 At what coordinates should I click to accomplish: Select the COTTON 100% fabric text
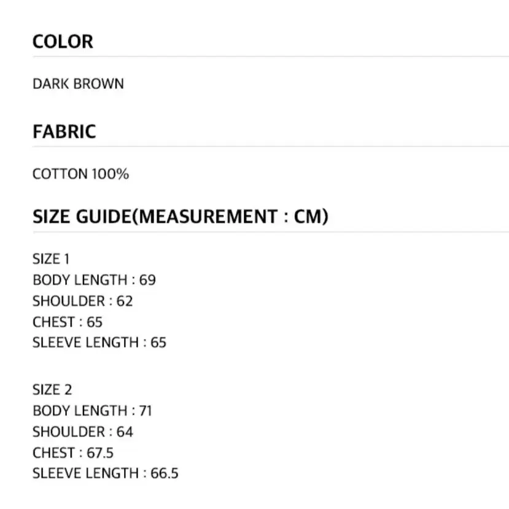pos(81,174)
